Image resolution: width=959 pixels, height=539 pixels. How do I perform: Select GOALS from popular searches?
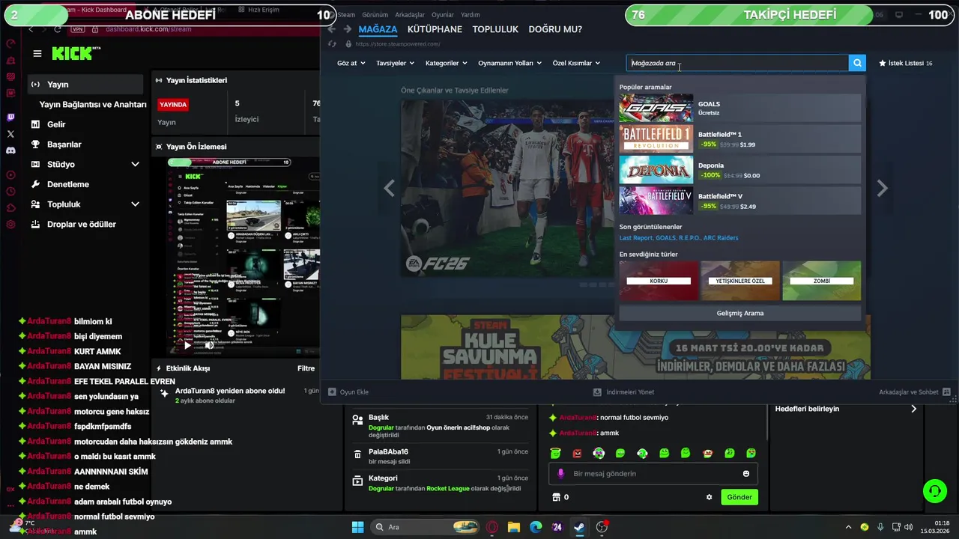coord(739,108)
